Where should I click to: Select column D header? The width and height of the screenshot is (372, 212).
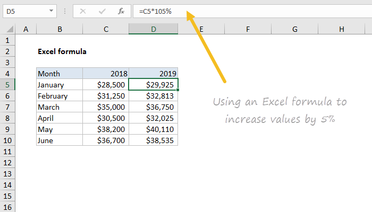[x=153, y=29]
